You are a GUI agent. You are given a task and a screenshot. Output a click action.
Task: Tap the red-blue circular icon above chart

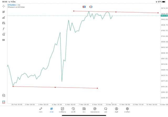coord(91,7)
